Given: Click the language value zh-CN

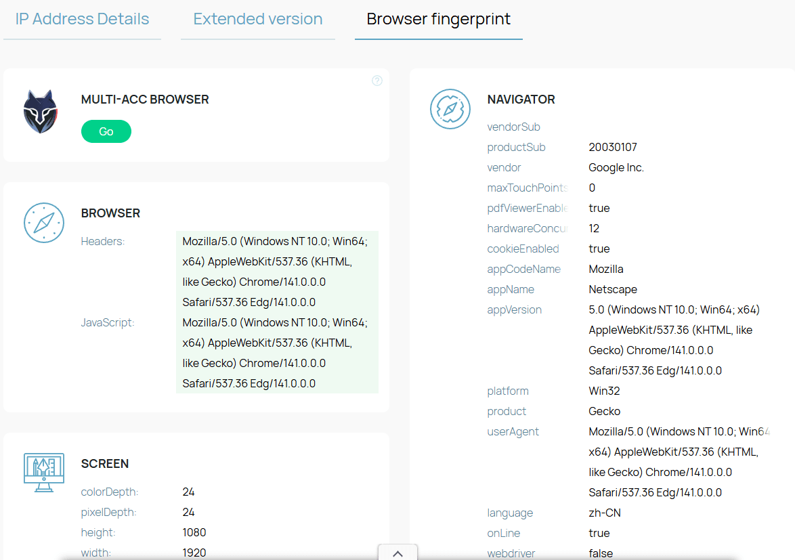Looking at the screenshot, I should (605, 513).
